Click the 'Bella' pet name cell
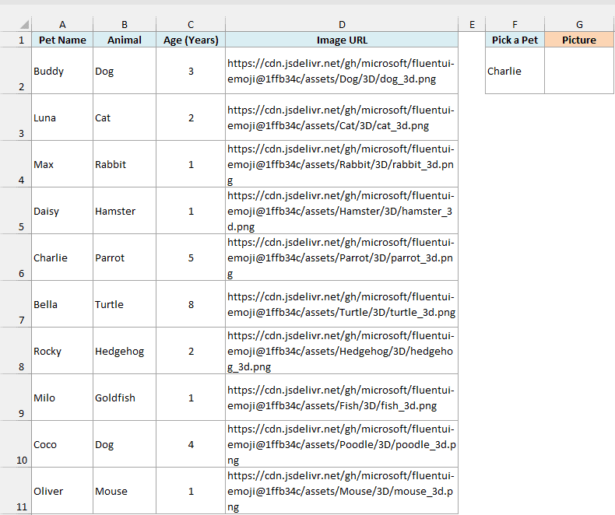Image resolution: width=615 pixels, height=515 pixels. pos(62,303)
